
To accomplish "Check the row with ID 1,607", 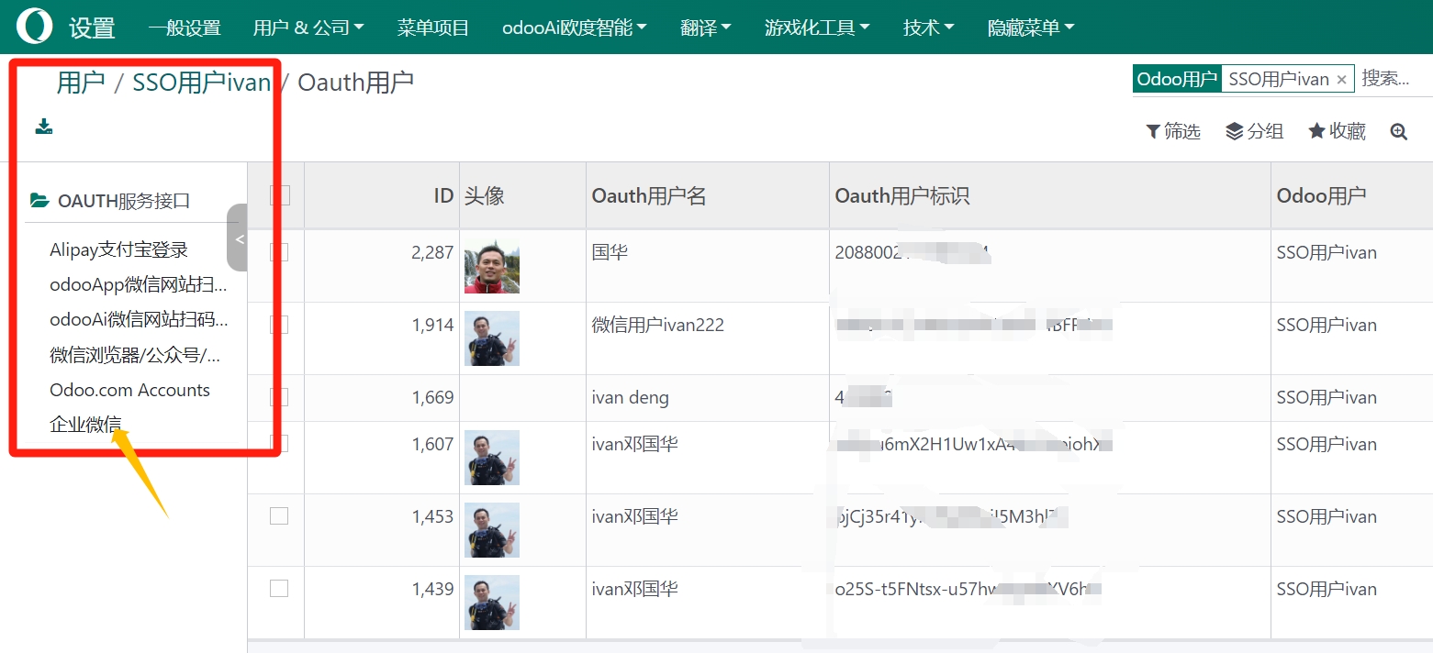I will coord(279,444).
